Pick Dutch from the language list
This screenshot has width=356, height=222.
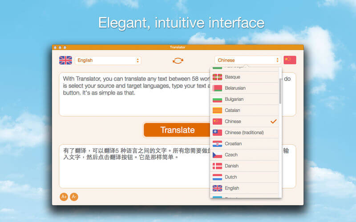point(244,177)
